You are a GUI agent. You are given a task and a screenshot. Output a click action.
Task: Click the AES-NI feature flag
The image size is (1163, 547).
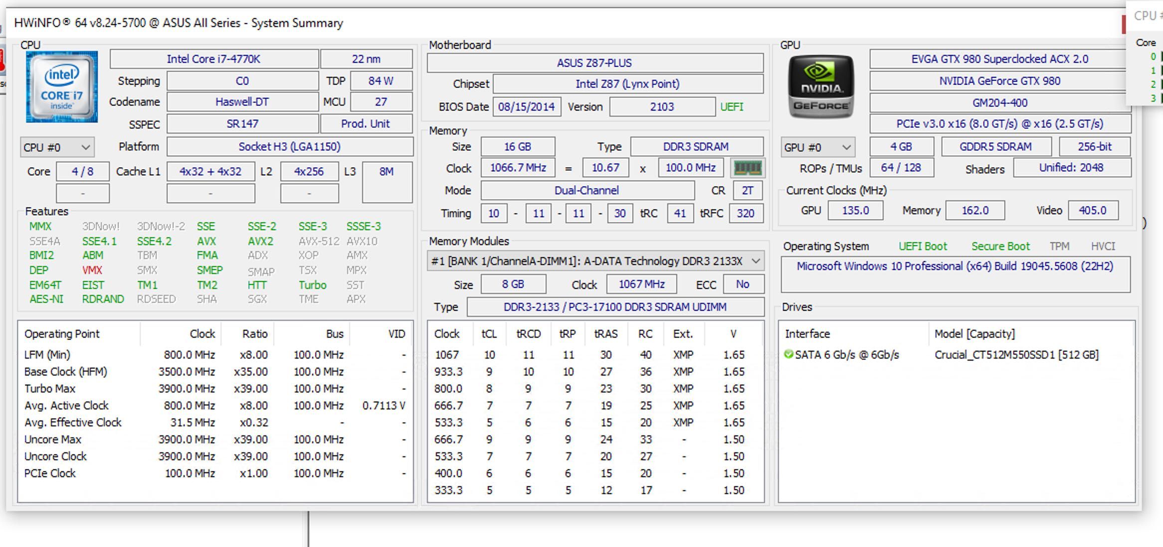point(46,299)
